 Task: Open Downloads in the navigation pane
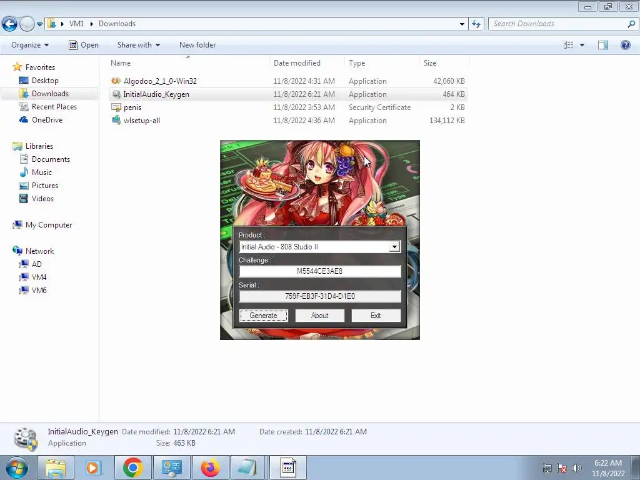(x=50, y=94)
